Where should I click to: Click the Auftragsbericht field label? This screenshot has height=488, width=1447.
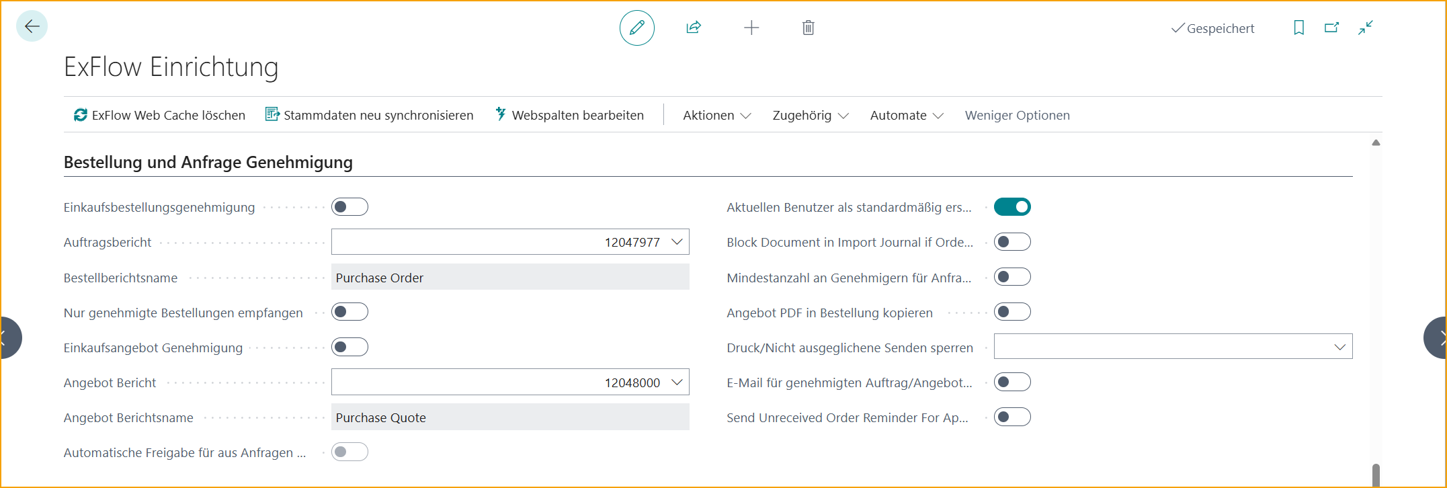(108, 242)
